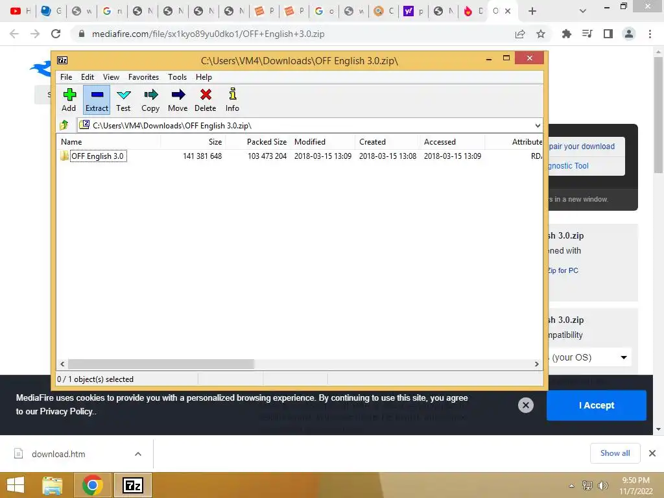Click the Repair your download link
Image resolution: width=664 pixels, height=498 pixels.
click(x=582, y=147)
